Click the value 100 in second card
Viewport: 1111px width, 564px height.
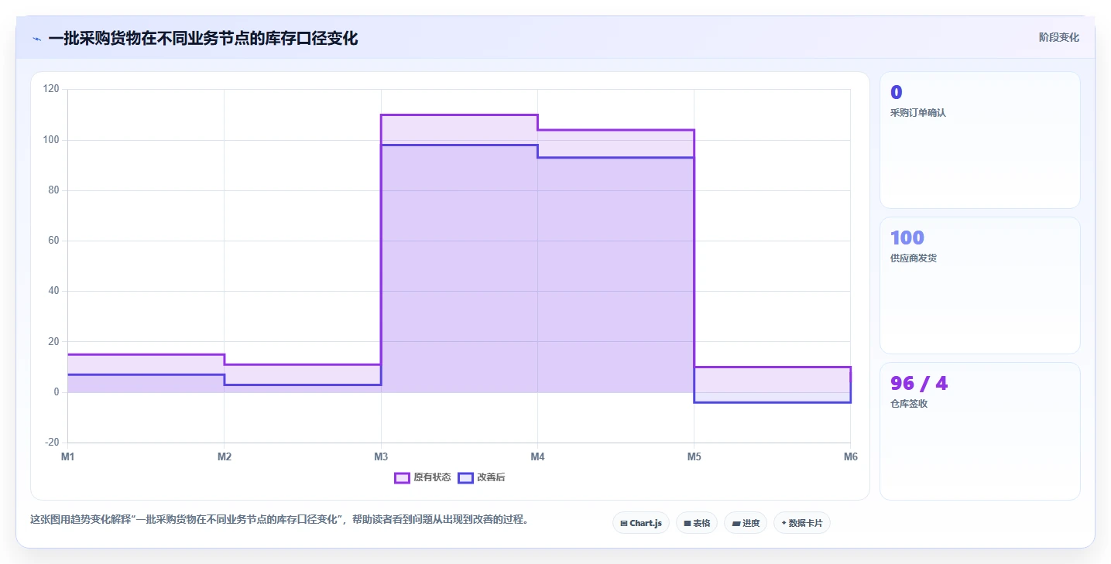click(x=907, y=238)
